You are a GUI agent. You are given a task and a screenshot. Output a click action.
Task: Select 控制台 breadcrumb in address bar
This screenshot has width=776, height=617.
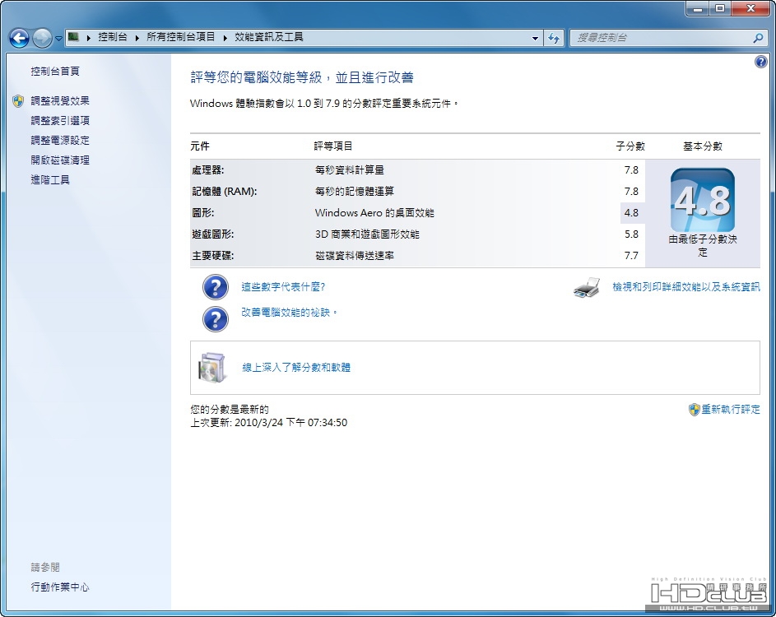(x=113, y=37)
